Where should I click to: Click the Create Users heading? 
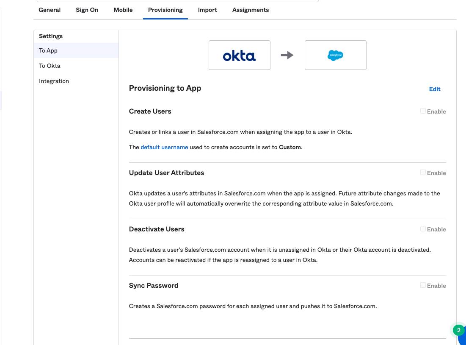click(150, 111)
